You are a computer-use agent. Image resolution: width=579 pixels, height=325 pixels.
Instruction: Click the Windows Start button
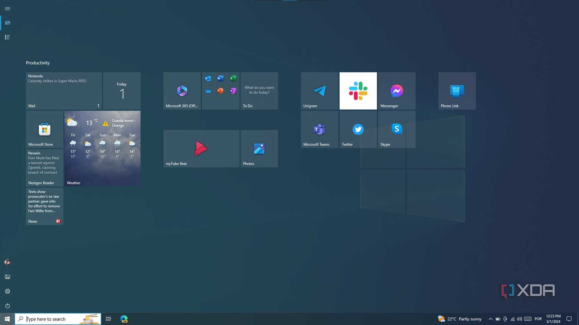[7, 319]
